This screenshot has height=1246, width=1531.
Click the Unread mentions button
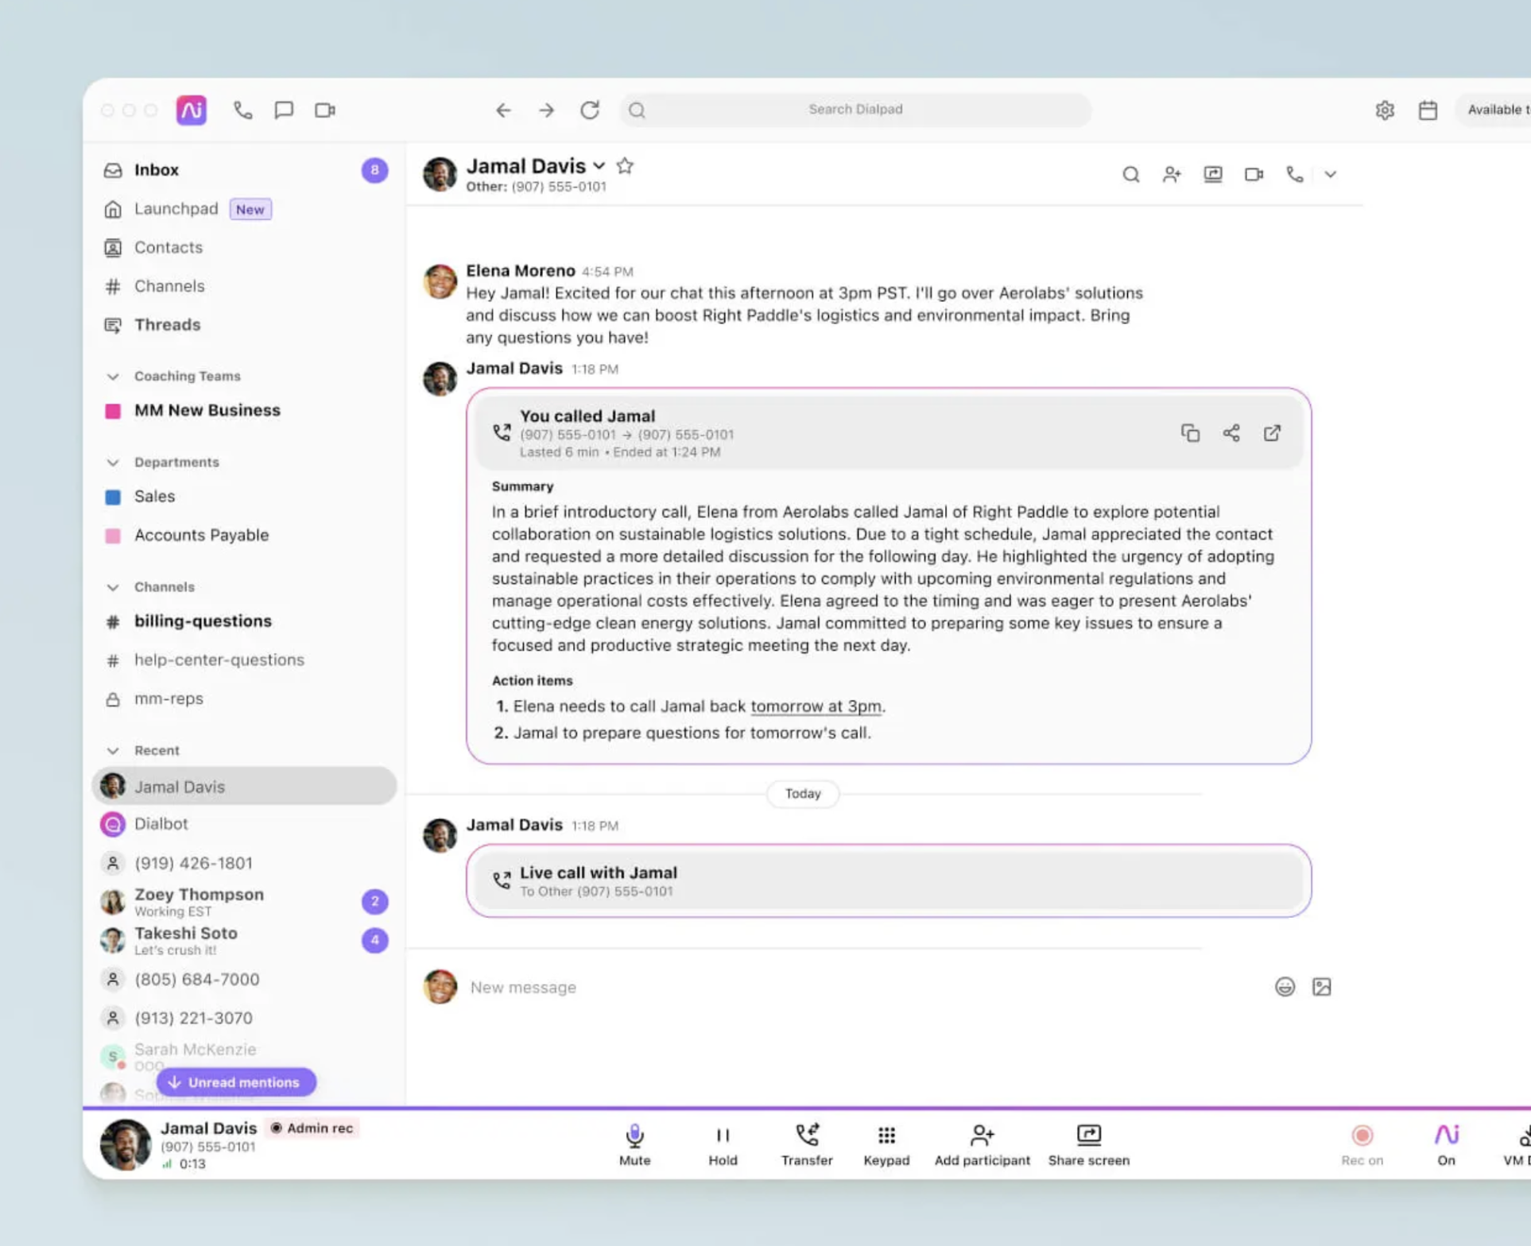234,1082
